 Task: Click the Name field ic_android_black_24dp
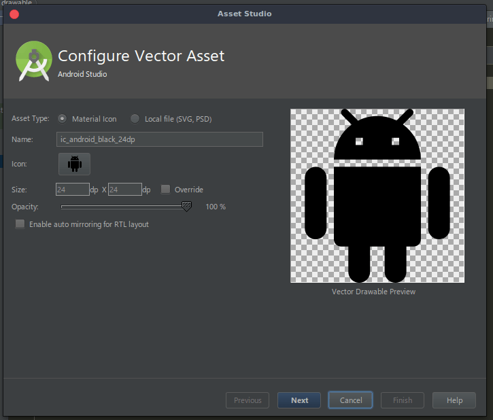[x=159, y=139]
